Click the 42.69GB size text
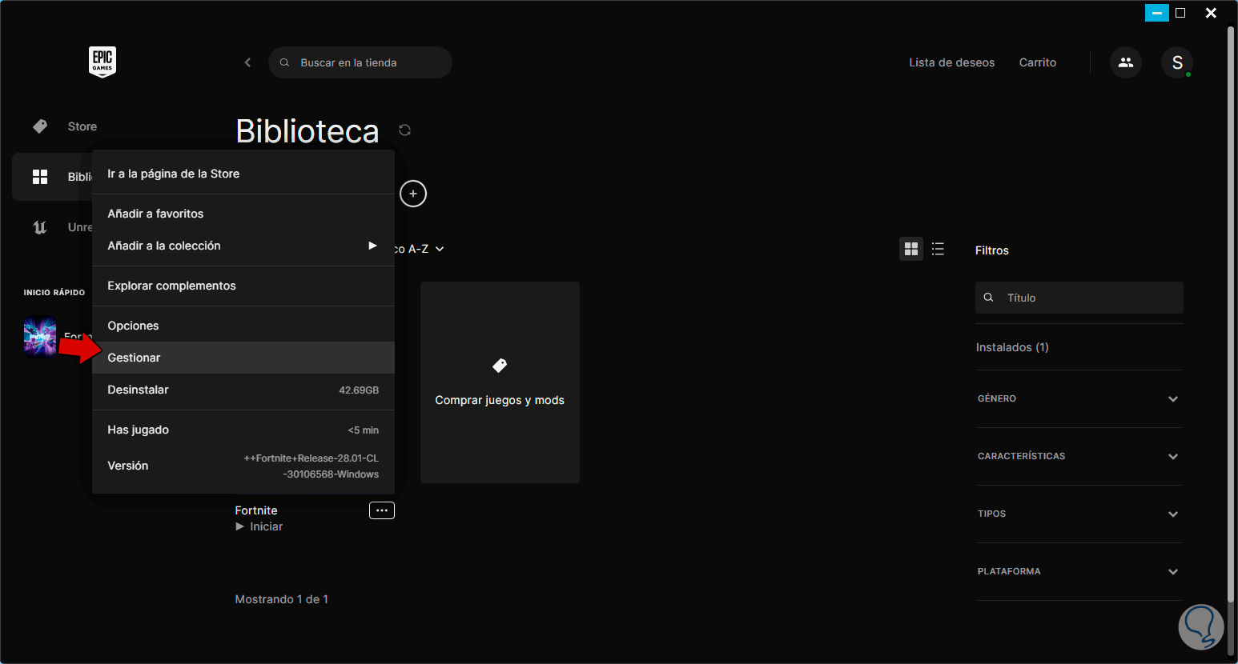 [x=359, y=390]
